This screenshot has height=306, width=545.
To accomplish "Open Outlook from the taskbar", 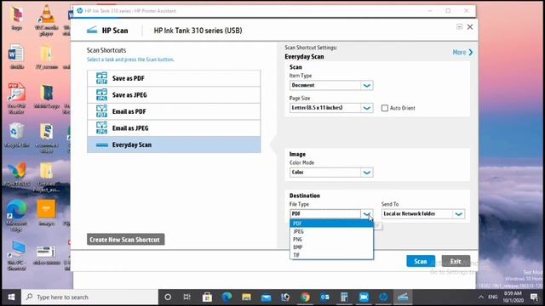I will pyautogui.click(x=325, y=297).
